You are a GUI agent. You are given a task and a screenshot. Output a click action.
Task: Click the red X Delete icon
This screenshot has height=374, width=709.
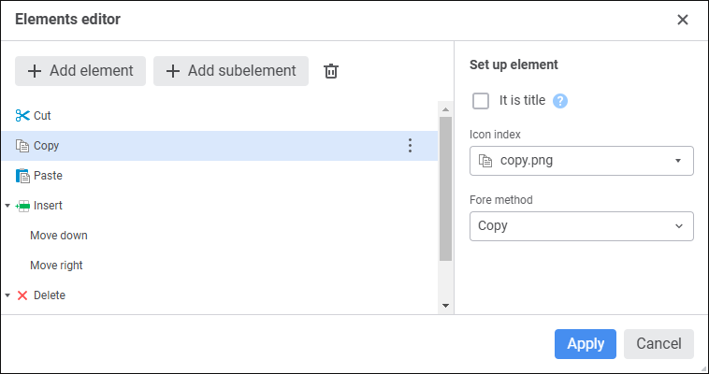tap(22, 295)
